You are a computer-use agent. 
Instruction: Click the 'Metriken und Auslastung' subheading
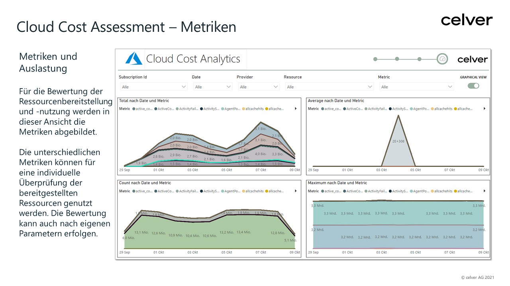click(48, 62)
